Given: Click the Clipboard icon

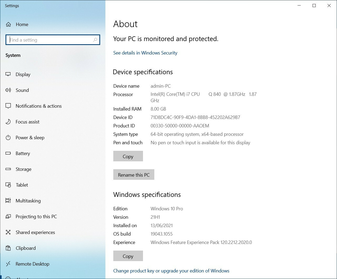Looking at the screenshot, I should tap(8, 248).
